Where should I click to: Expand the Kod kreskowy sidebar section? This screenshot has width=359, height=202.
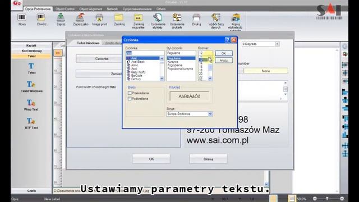click(31, 50)
